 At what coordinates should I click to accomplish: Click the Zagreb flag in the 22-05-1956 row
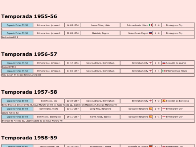pos(150,33)
